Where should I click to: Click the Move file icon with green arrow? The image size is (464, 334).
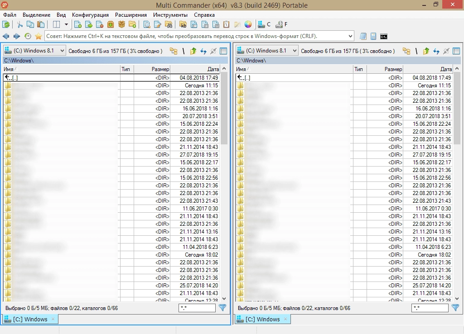click(89, 24)
